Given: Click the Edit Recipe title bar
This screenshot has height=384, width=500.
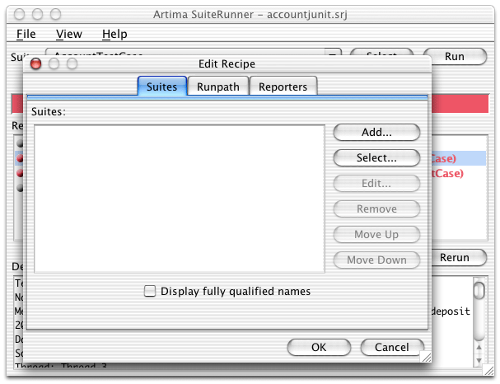Looking at the screenshot, I should [x=227, y=63].
